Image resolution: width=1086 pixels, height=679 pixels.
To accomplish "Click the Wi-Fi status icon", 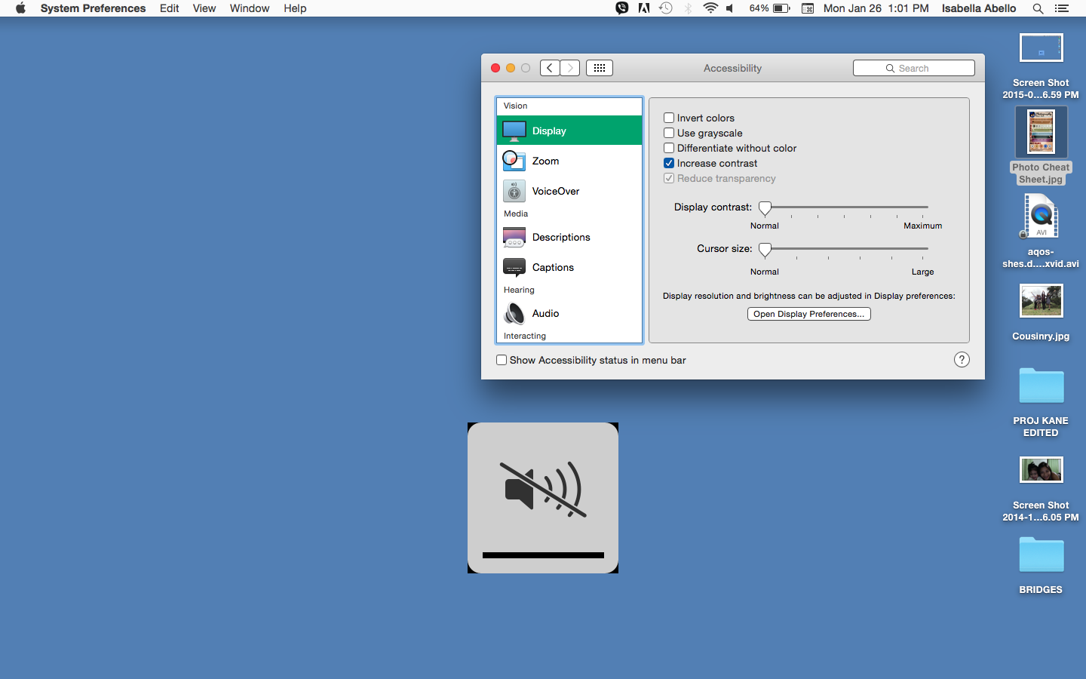I will tap(710, 8).
